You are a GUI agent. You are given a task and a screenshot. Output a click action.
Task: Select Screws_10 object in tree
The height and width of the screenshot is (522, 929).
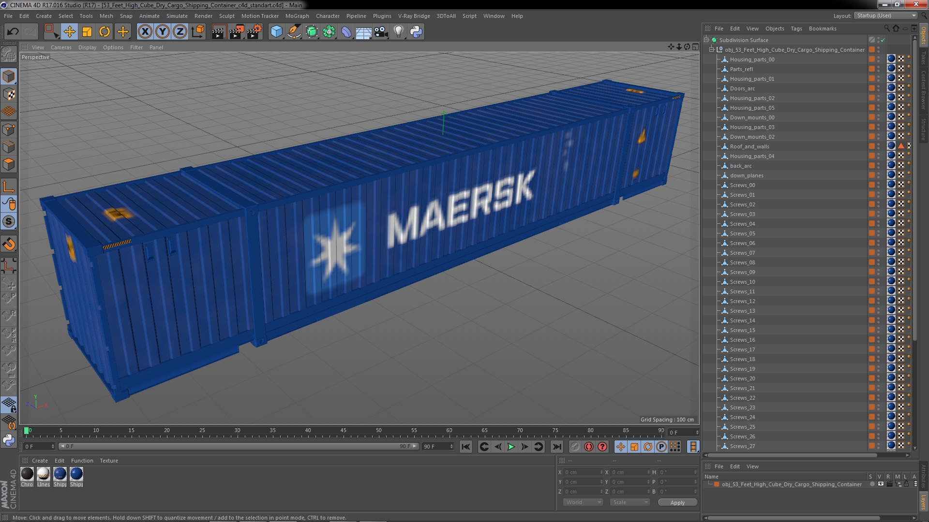coord(742,282)
